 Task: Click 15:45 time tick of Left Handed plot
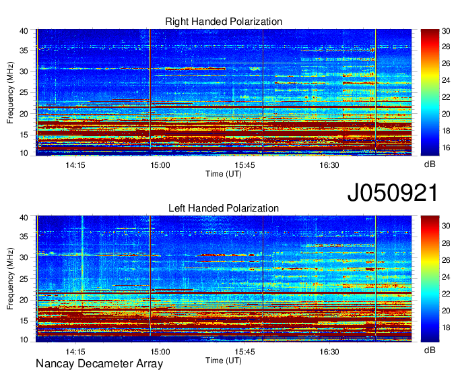click(x=244, y=352)
